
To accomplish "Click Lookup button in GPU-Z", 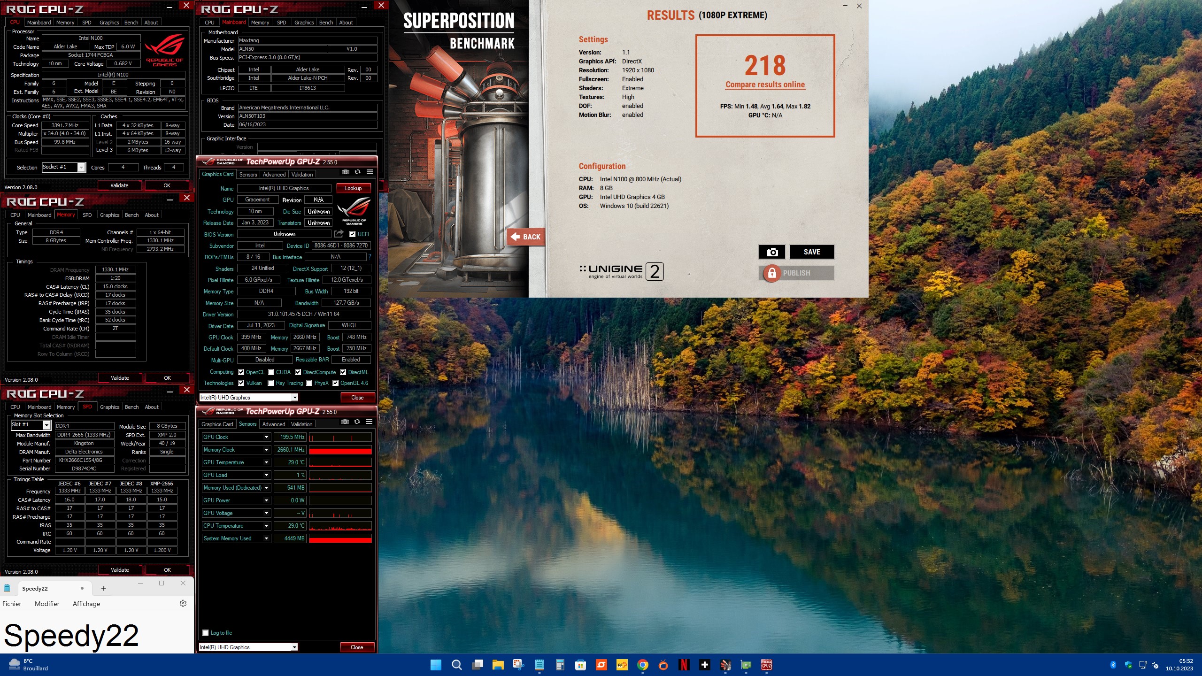I will point(354,188).
